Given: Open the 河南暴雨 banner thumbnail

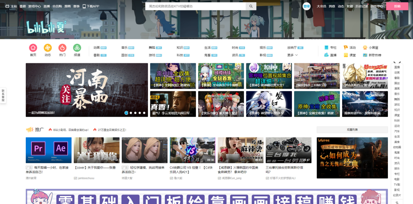Looking at the screenshot, I should [x=87, y=89].
